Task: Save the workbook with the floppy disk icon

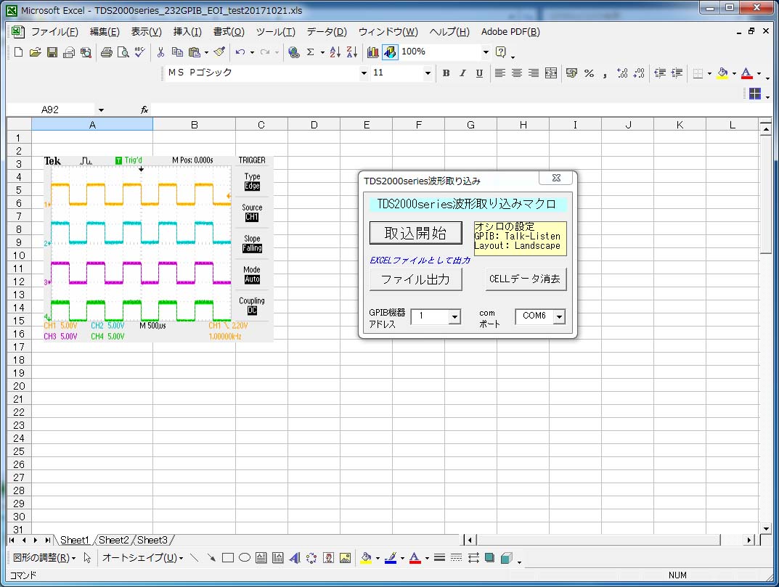Action: click(x=52, y=52)
